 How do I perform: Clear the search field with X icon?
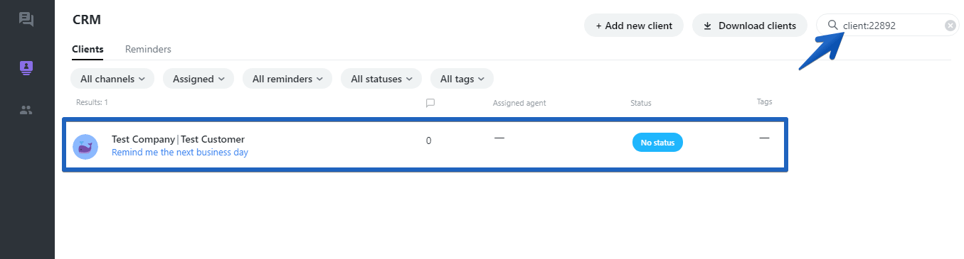tap(950, 26)
